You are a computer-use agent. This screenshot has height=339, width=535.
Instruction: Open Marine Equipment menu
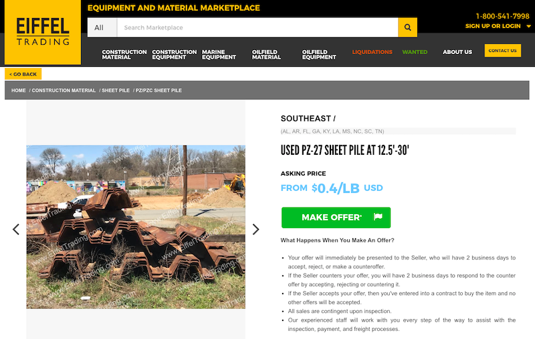coord(219,55)
